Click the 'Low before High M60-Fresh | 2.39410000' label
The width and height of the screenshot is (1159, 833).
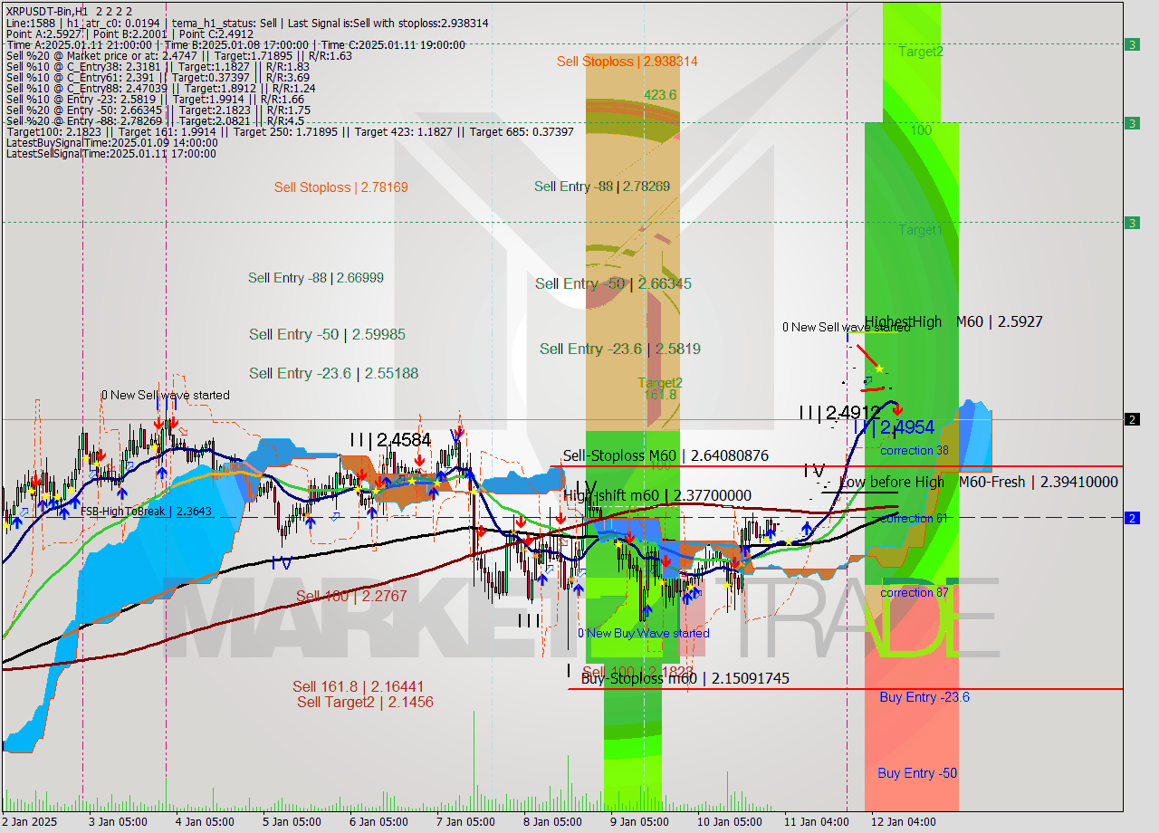click(978, 482)
